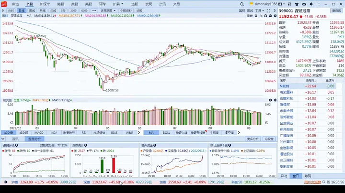The height and width of the screenshot is (193, 345).
Task: Open the display-mode icon dropdown beside username
Action: (x=281, y=4)
